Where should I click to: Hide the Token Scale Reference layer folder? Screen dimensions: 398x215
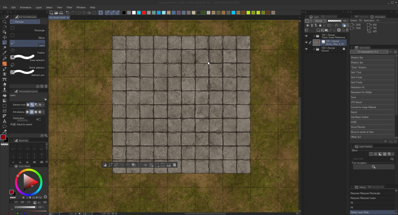pos(306,36)
